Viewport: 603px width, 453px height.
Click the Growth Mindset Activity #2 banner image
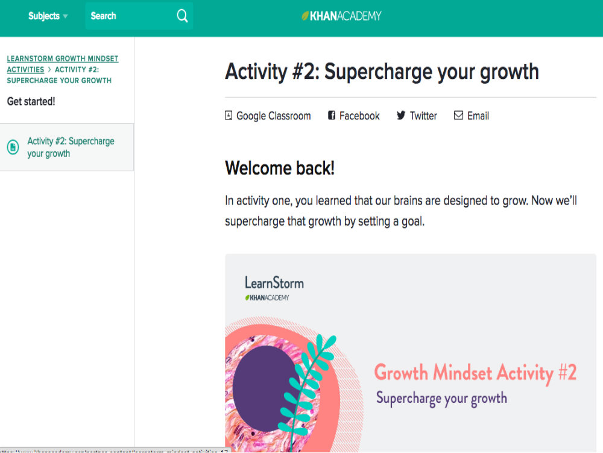[411, 353]
